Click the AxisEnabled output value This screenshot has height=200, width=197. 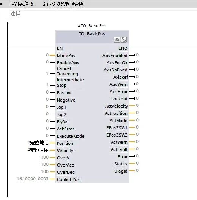(x=137, y=55)
